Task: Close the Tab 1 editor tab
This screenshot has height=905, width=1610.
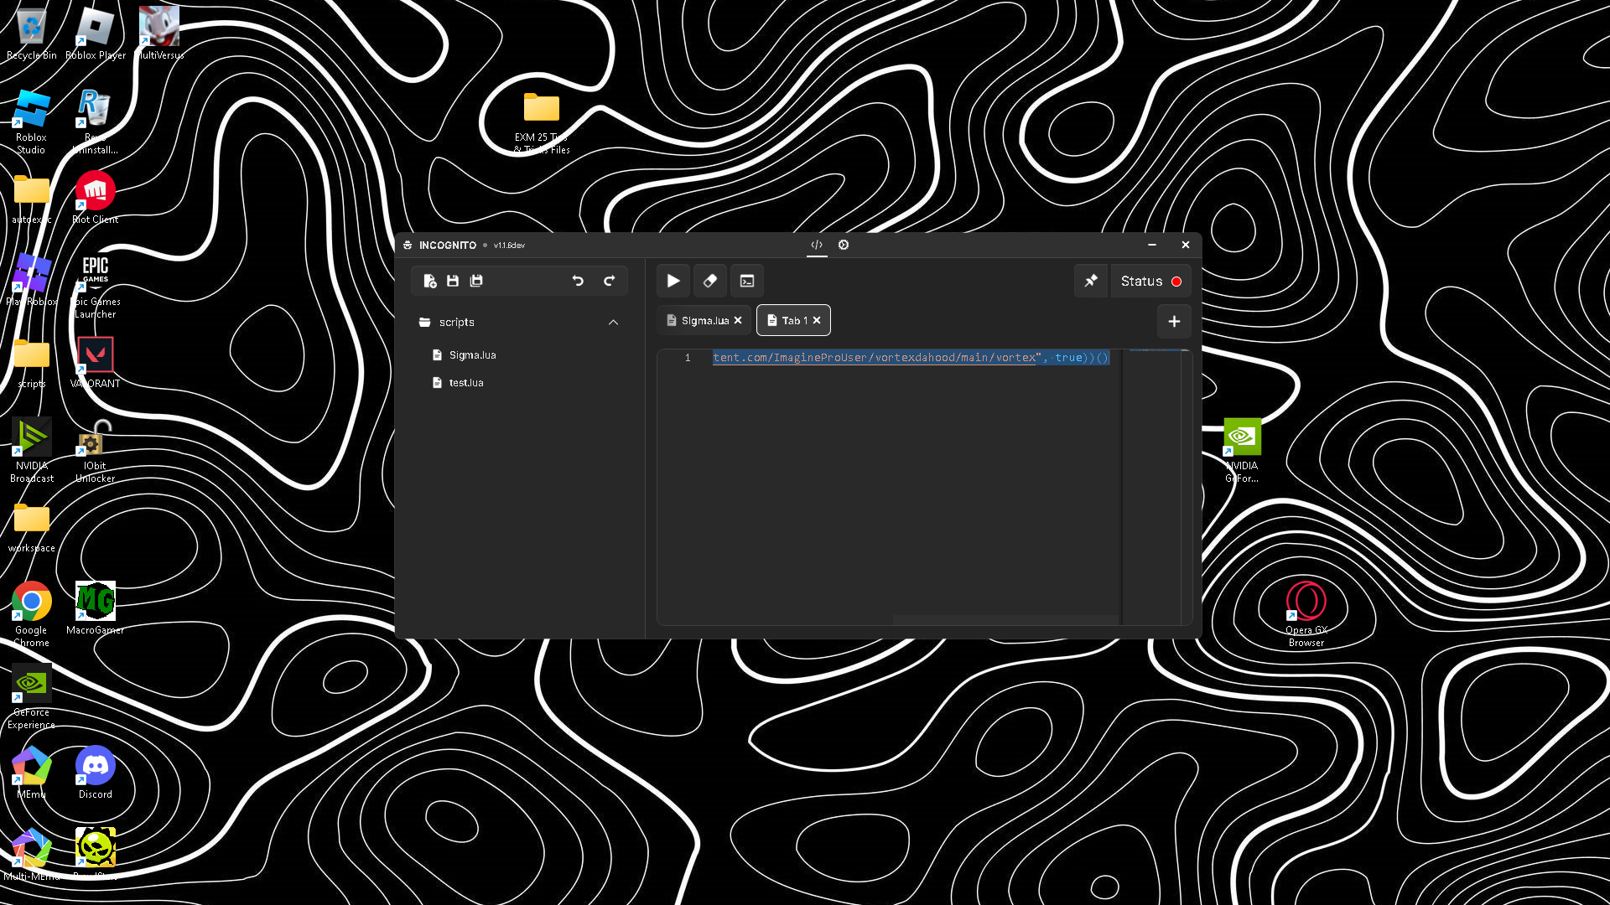Action: pos(817,321)
